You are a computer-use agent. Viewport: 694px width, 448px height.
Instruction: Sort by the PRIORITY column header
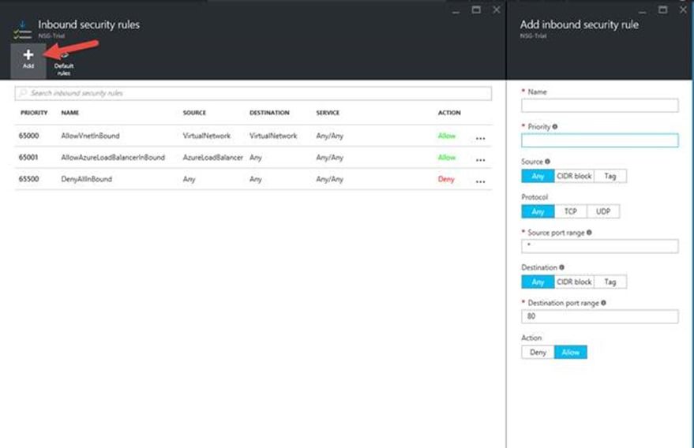point(34,113)
